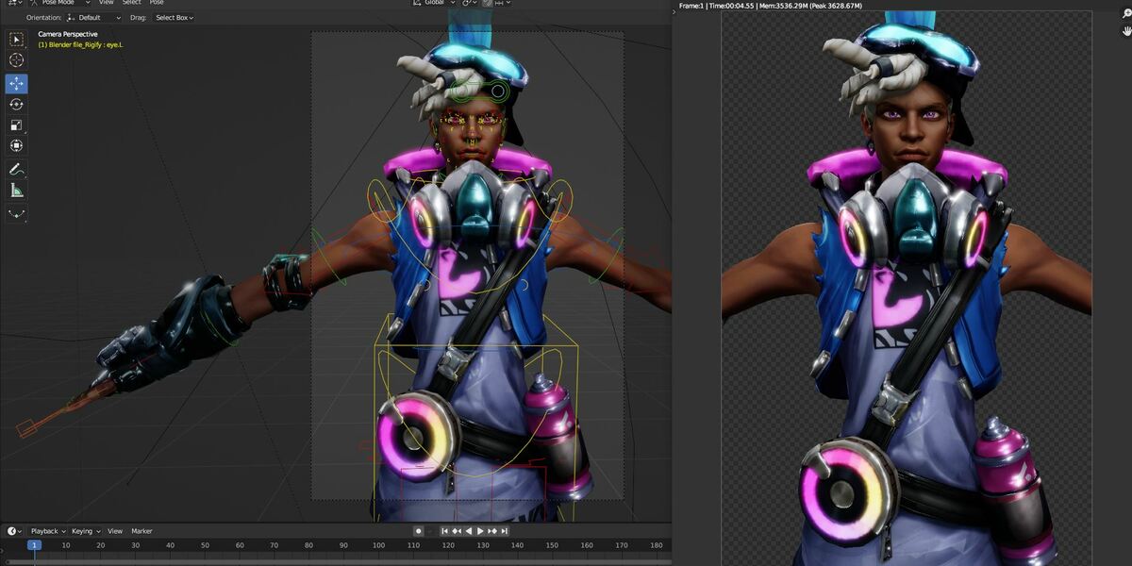This screenshot has height=566, width=1132.
Task: Click the 'Camera Perspective' viewport label
Action: (67, 34)
